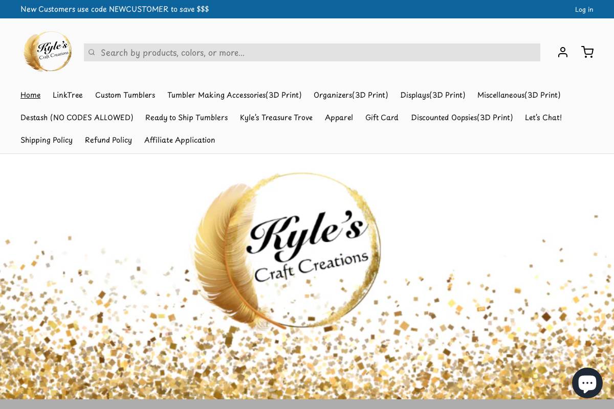Screen dimensions: 614x409
Task: Open the Let's Chat! page
Action: click(x=543, y=118)
